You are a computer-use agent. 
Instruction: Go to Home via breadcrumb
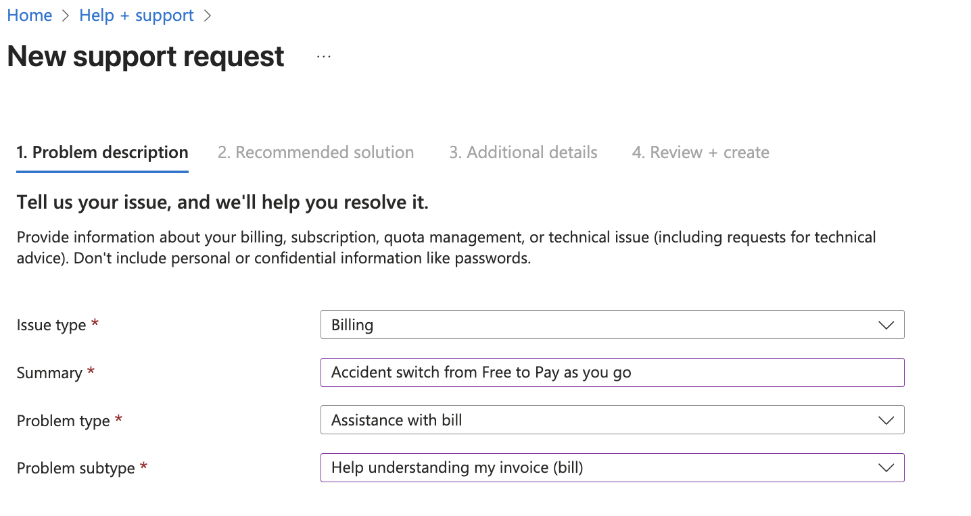30,16
